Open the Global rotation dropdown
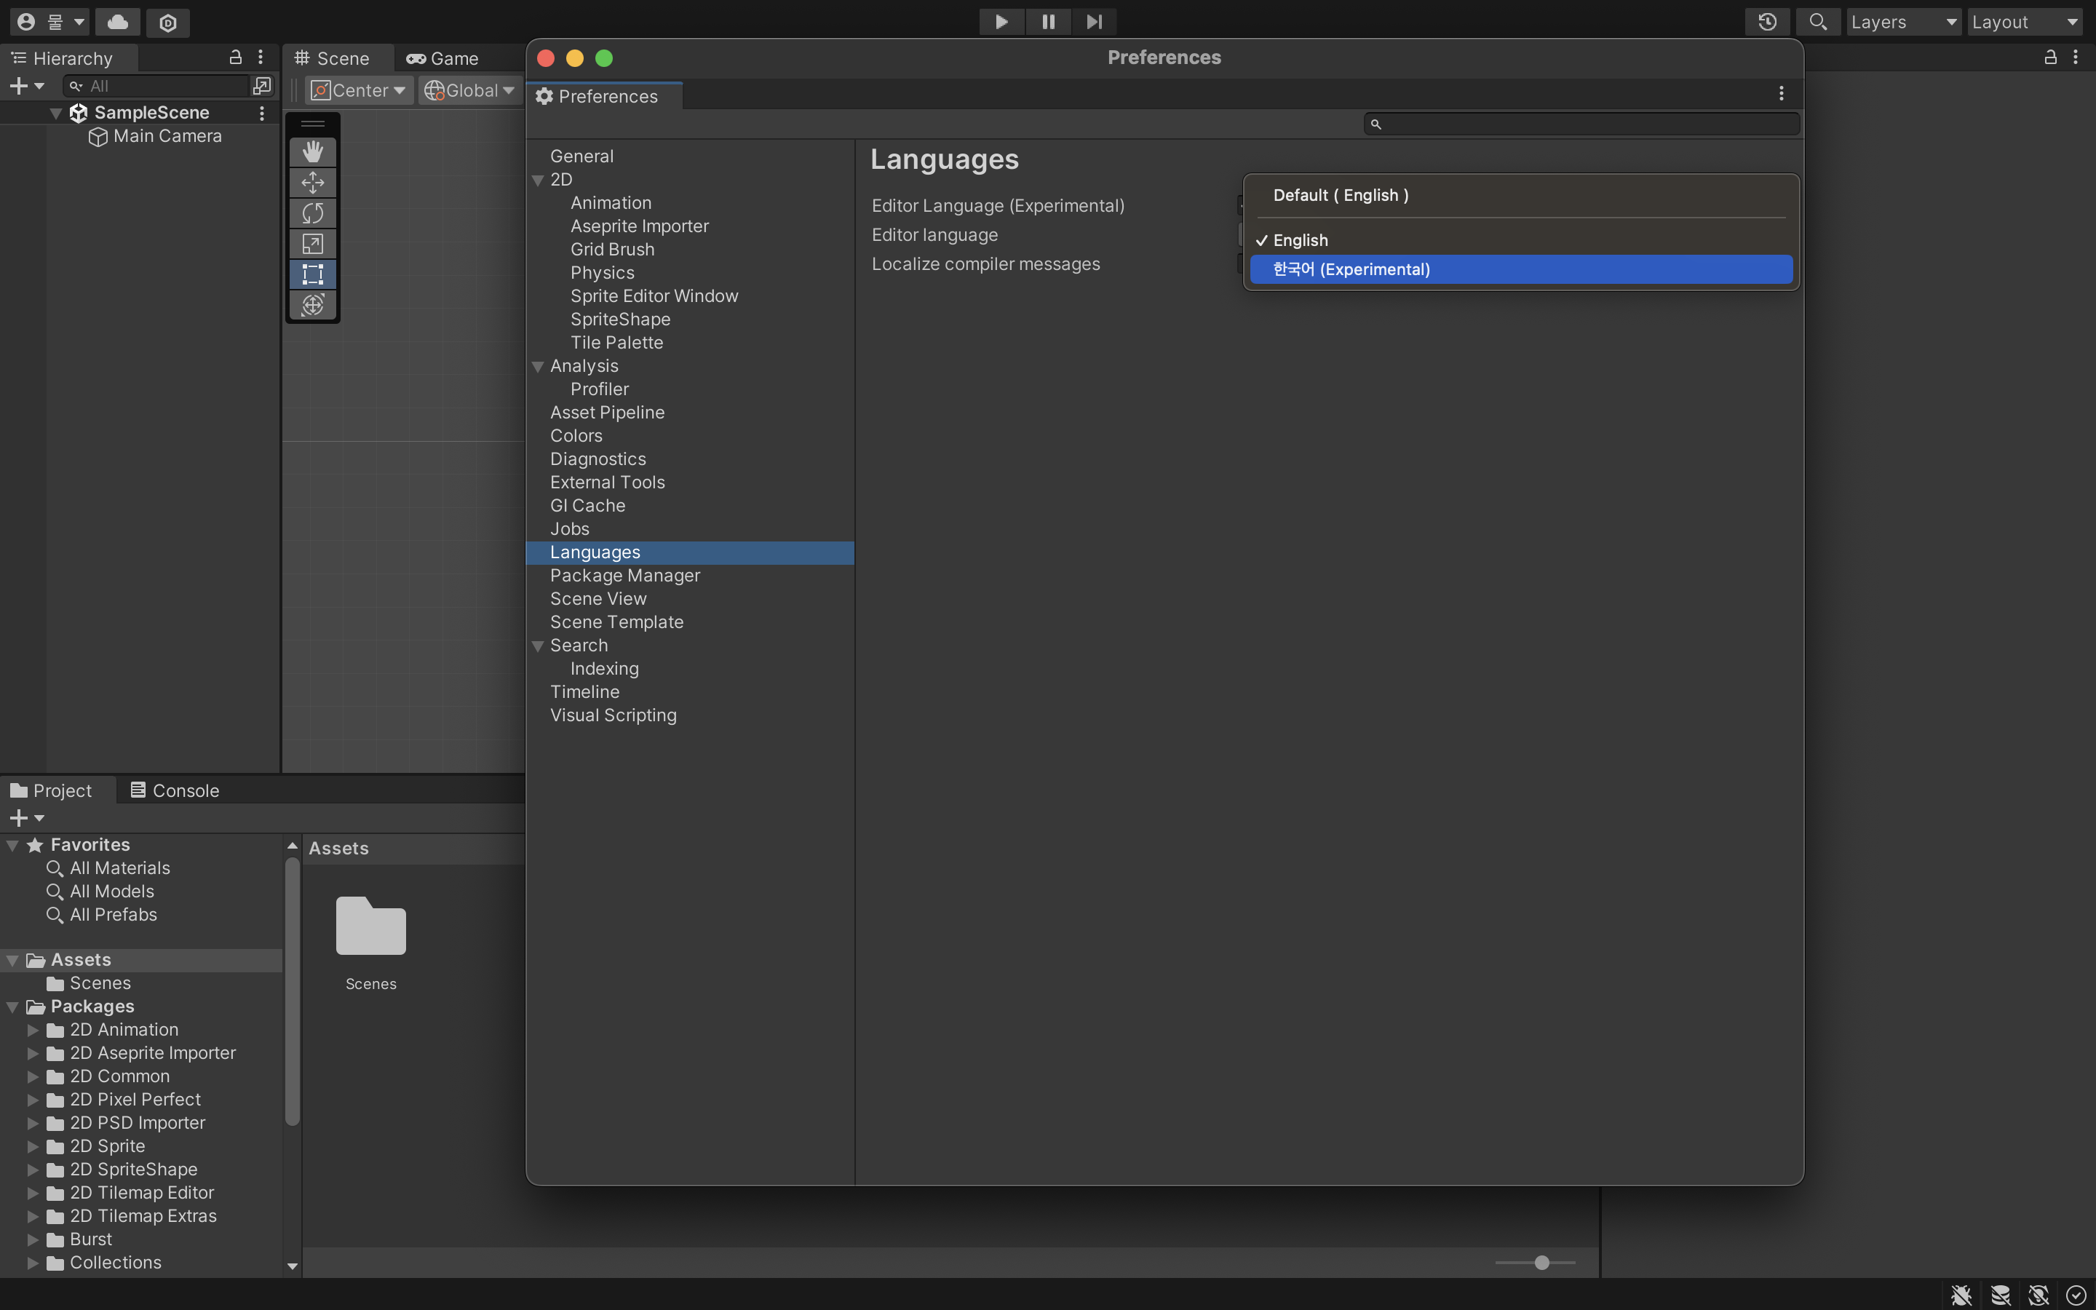The image size is (2096, 1310). pyautogui.click(x=469, y=90)
